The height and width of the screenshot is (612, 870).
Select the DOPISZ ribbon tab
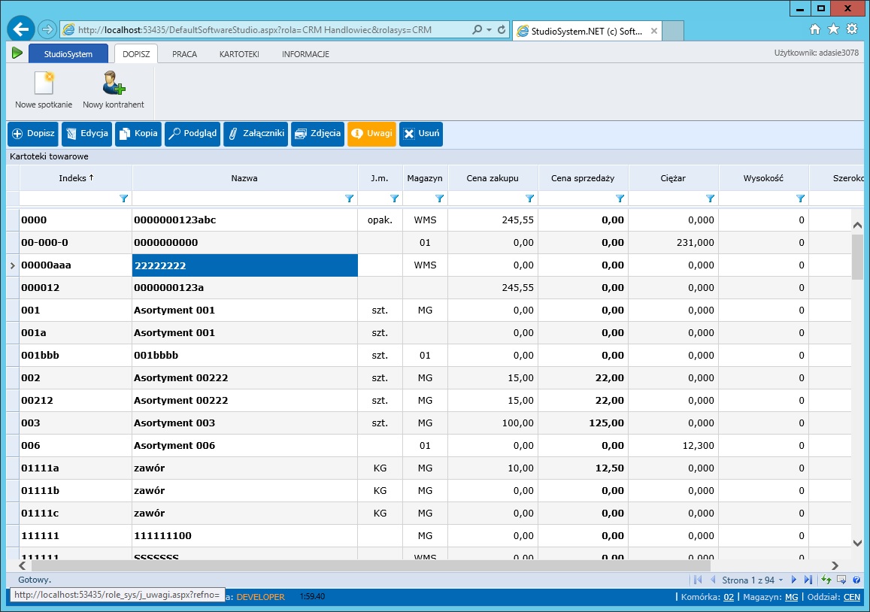point(137,54)
